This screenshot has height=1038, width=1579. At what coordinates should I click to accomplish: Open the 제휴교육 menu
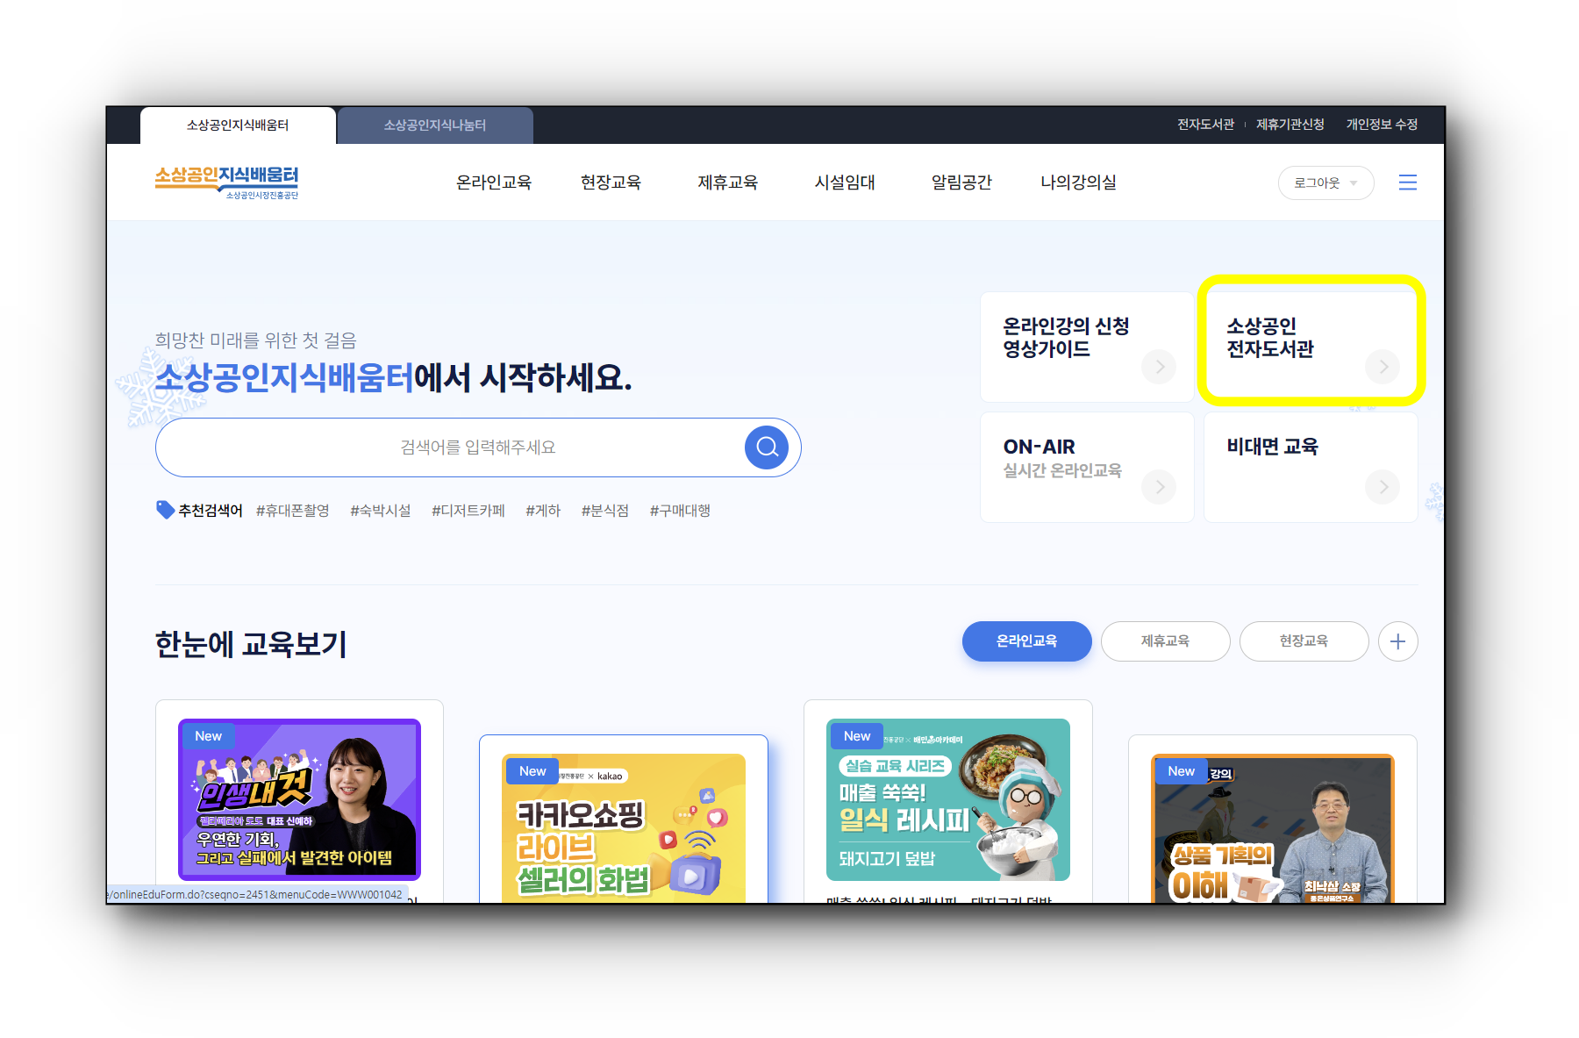point(727,183)
